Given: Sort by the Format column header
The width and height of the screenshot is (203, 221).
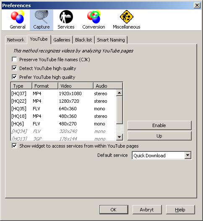Looking at the screenshot, I should 45,86.
